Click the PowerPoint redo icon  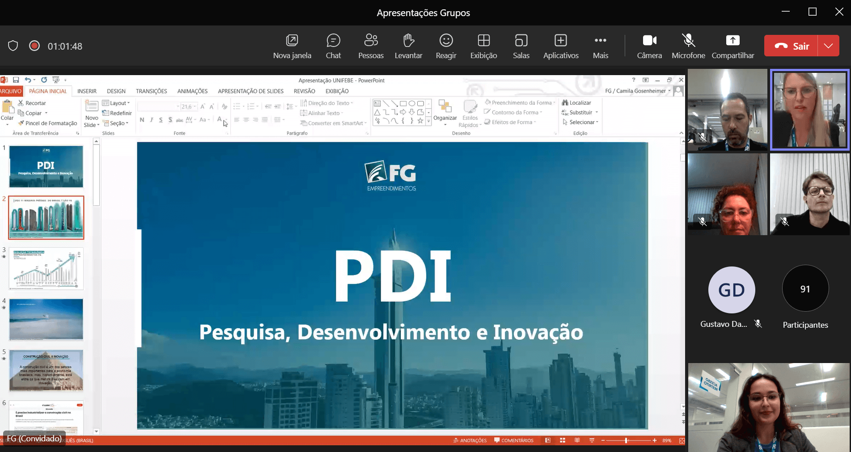(x=44, y=80)
